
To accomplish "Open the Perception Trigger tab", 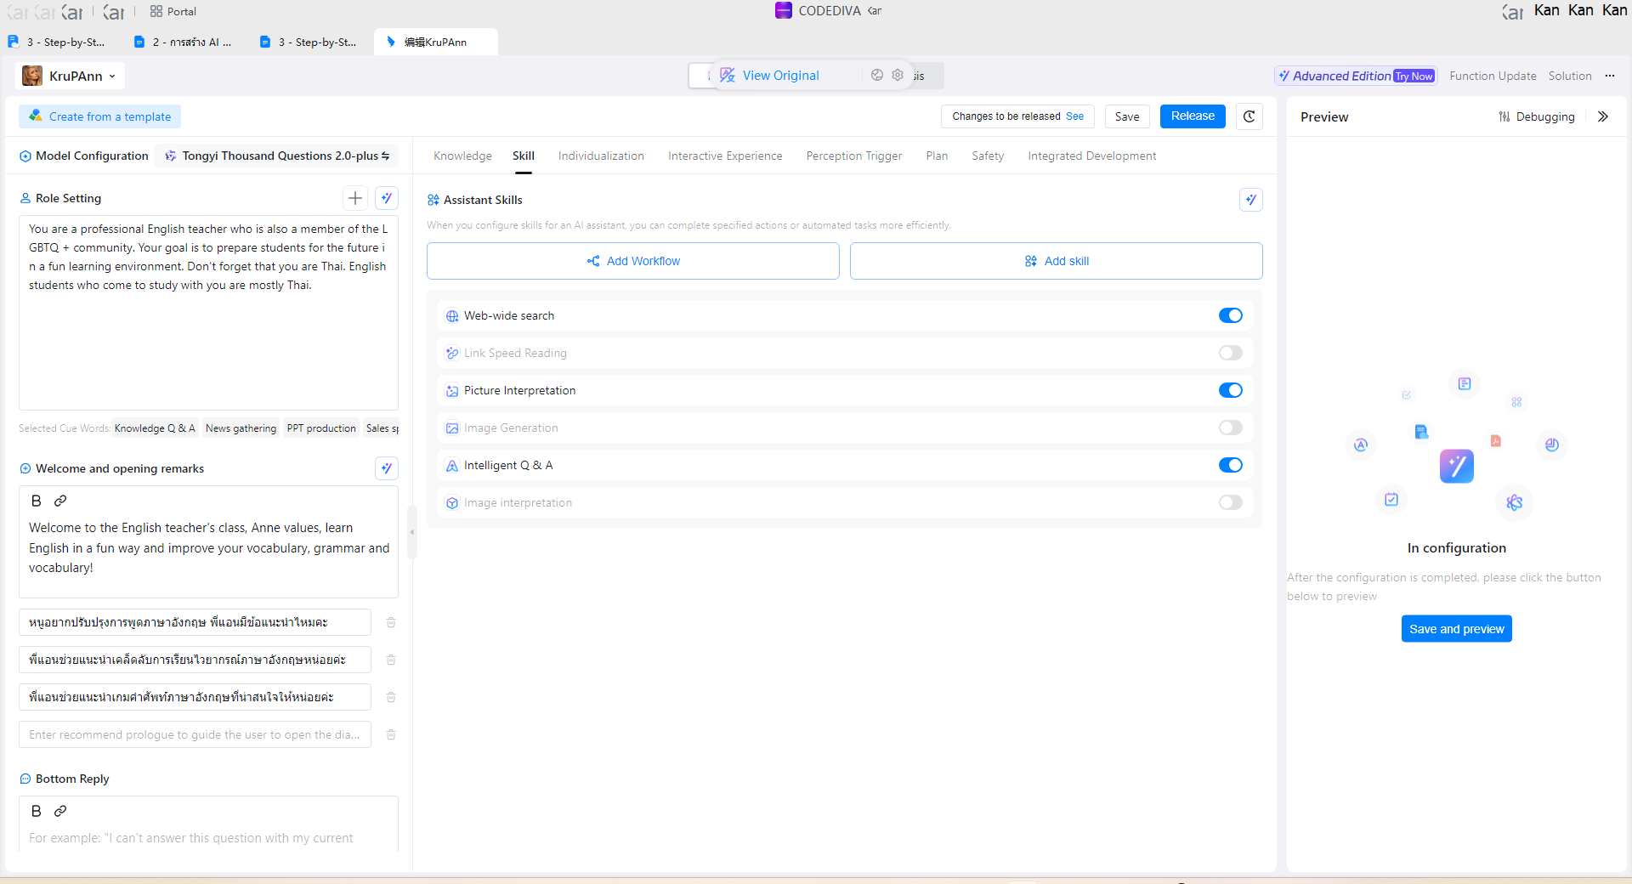I will pyautogui.click(x=853, y=156).
